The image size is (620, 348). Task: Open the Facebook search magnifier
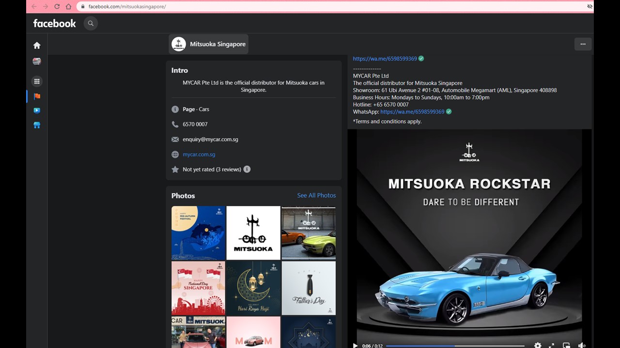pyautogui.click(x=91, y=23)
